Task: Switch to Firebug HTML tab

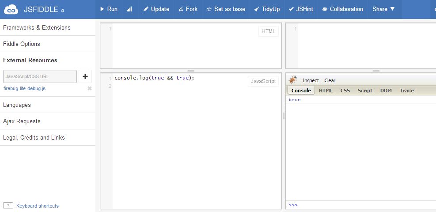Action: tap(326, 91)
